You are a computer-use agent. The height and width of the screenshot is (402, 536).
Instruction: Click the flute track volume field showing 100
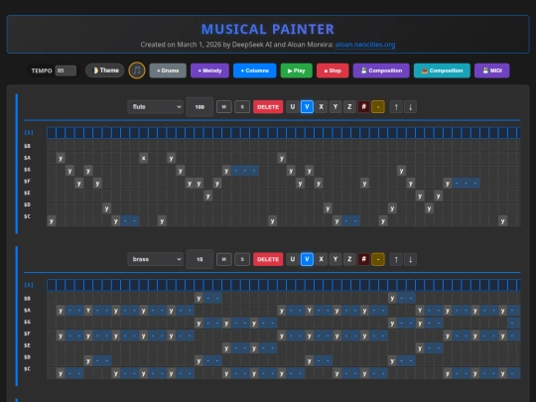[x=200, y=107]
